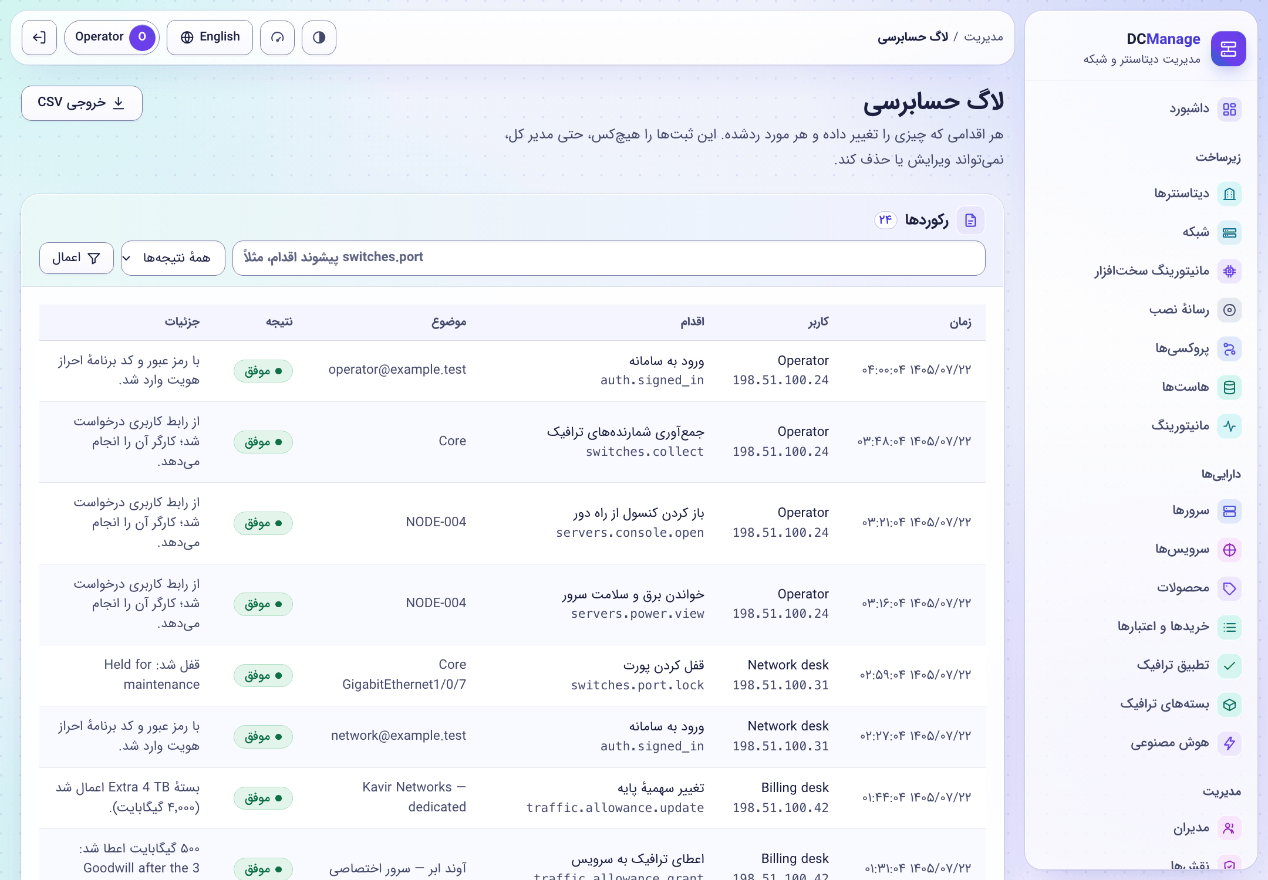The image size is (1268, 880).
Task: Focus the action prefix search field
Action: 609,258
